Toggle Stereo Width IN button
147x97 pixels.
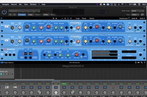(55, 55)
